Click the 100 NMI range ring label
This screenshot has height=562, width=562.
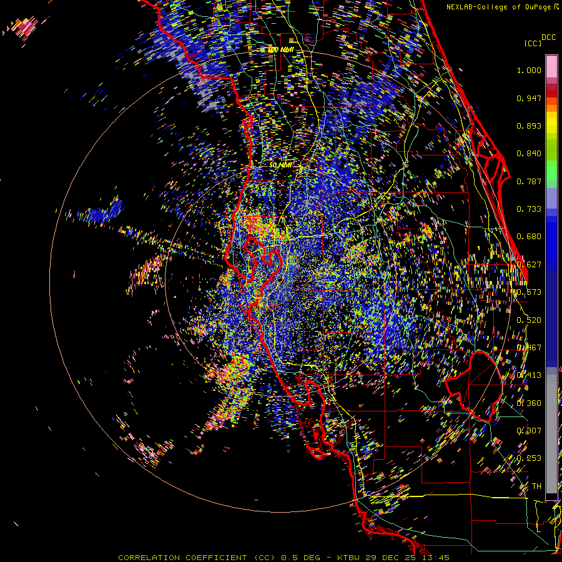(x=280, y=49)
